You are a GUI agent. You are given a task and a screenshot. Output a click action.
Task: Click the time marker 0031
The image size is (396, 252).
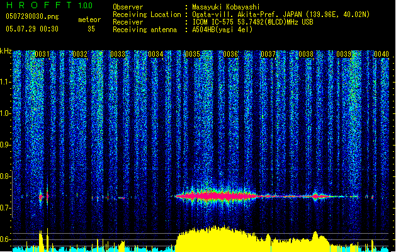42,54
